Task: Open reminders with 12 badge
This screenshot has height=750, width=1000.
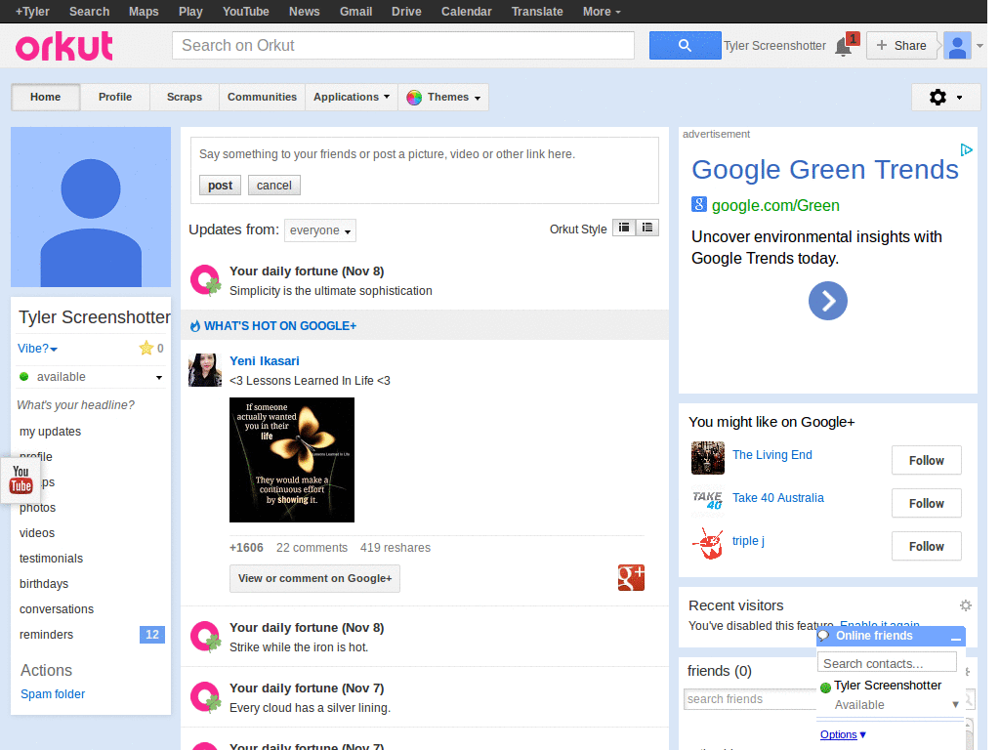Action: click(x=91, y=635)
